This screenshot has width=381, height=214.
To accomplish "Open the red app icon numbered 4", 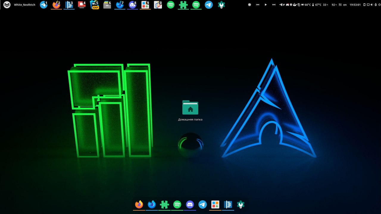I will [x=82, y=5].
